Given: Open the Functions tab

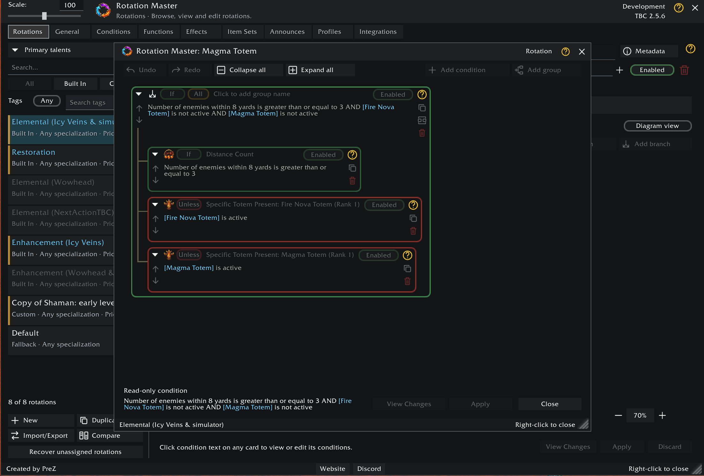Looking at the screenshot, I should point(158,32).
